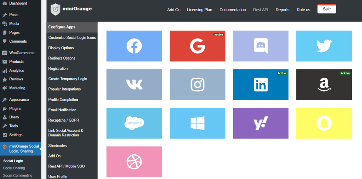Configure the Instagram login app
The width and height of the screenshot is (362, 179).
click(x=197, y=85)
